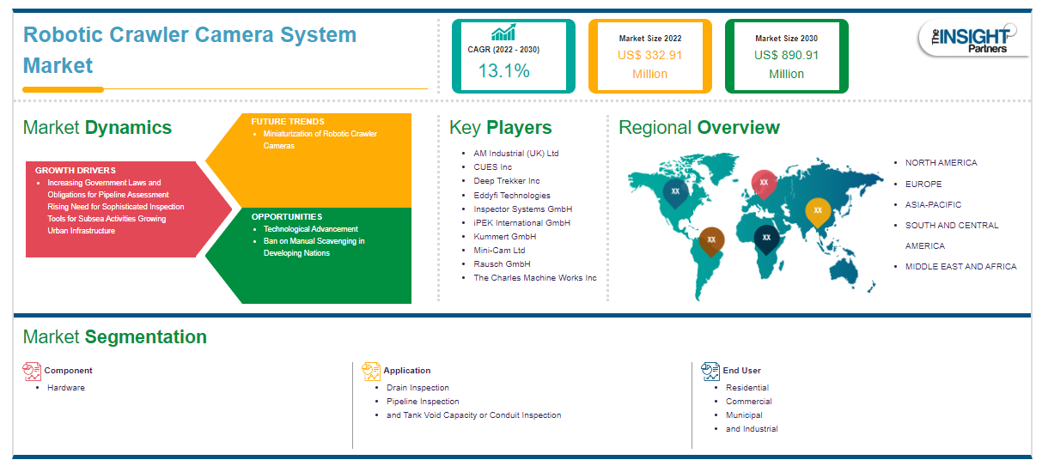The width and height of the screenshot is (1042, 466).
Task: Click the End User segmentation icon
Action: click(710, 371)
